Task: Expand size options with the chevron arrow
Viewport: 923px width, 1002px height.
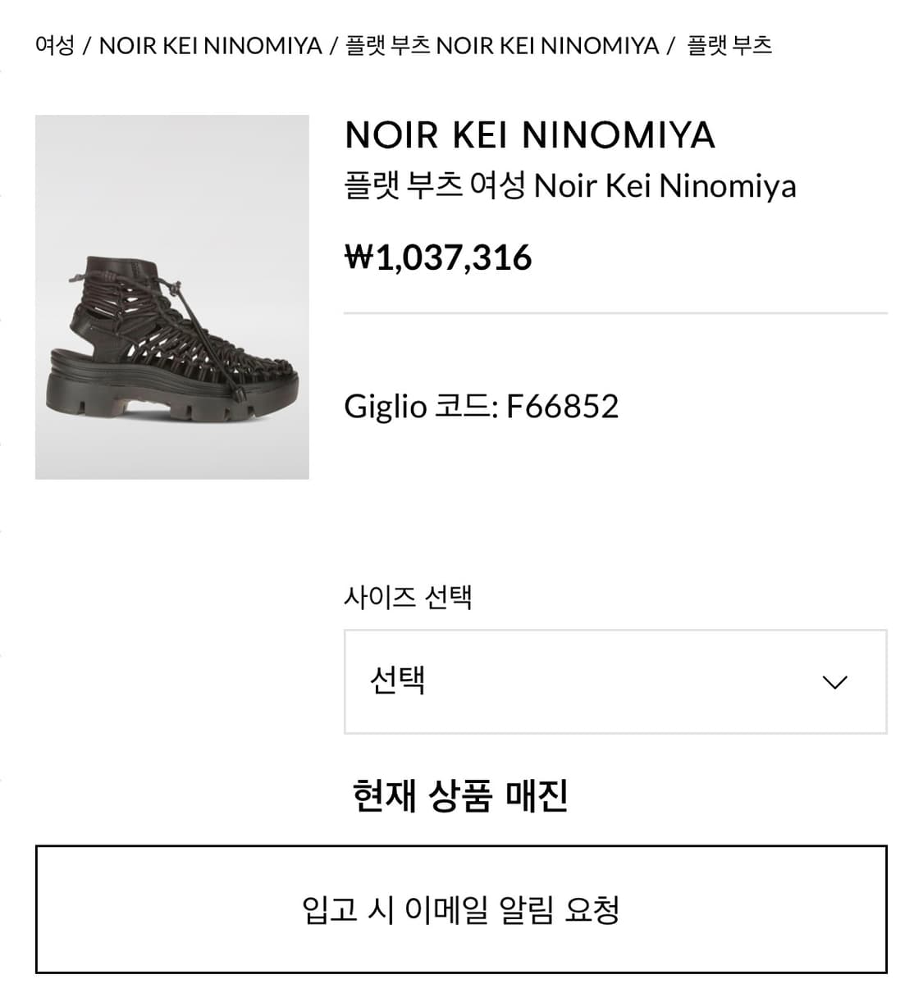Action: (834, 682)
